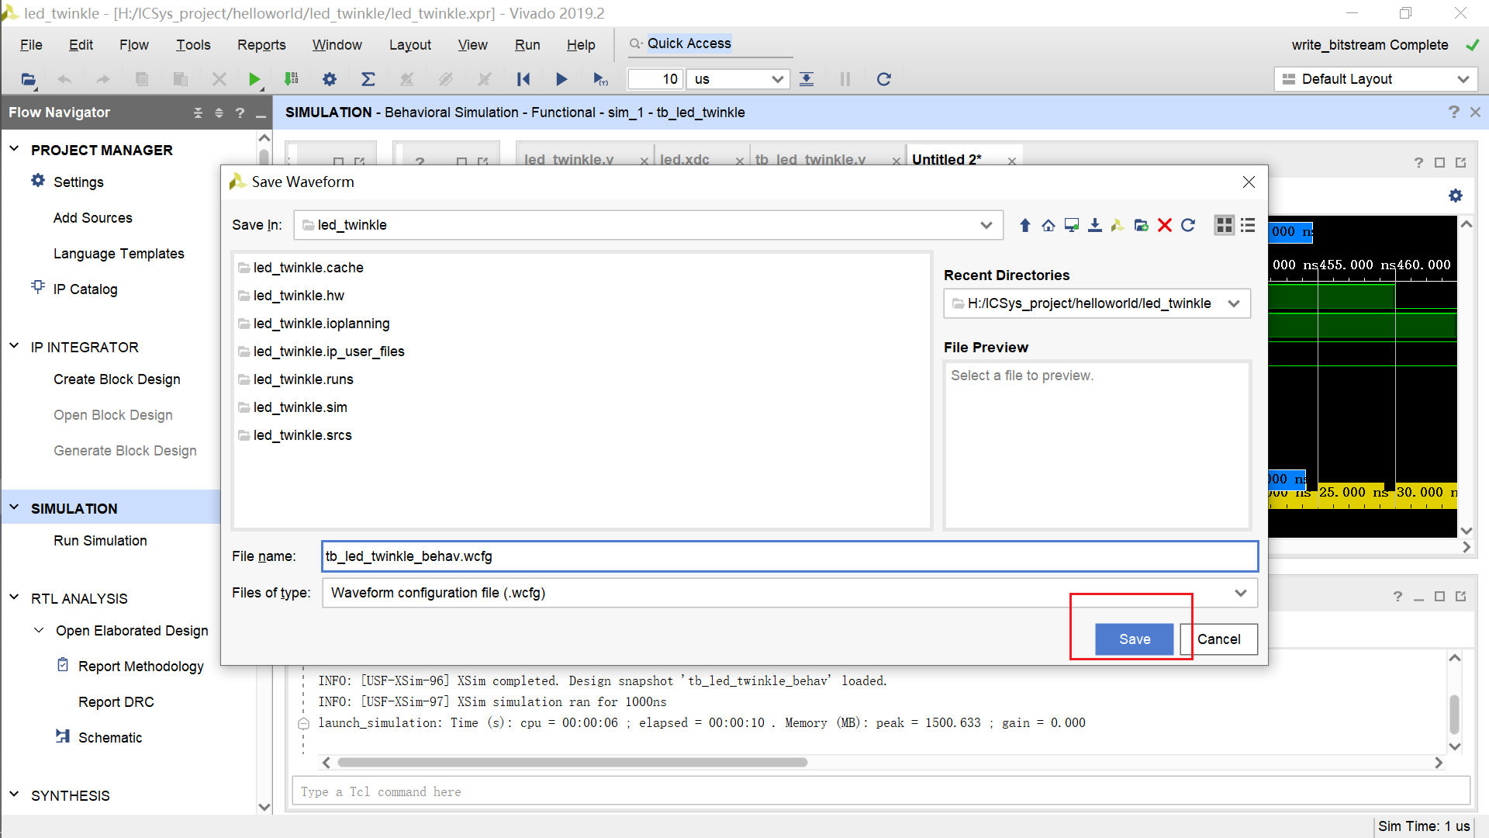This screenshot has height=838, width=1489.
Task: Refresh the file list in dialog
Action: (x=1188, y=225)
